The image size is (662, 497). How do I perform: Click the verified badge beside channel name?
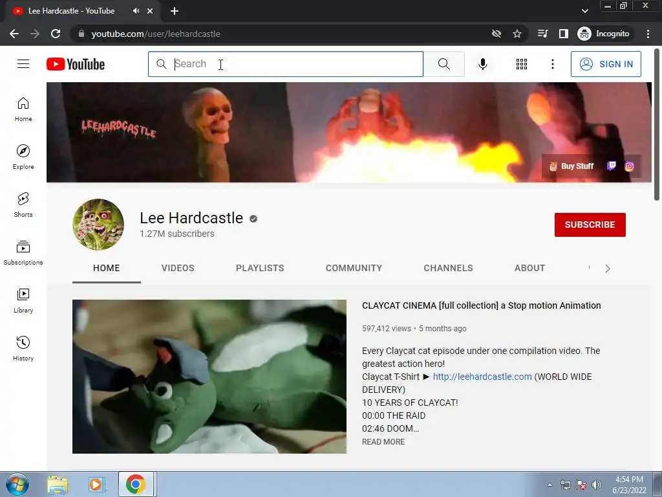[x=253, y=219]
